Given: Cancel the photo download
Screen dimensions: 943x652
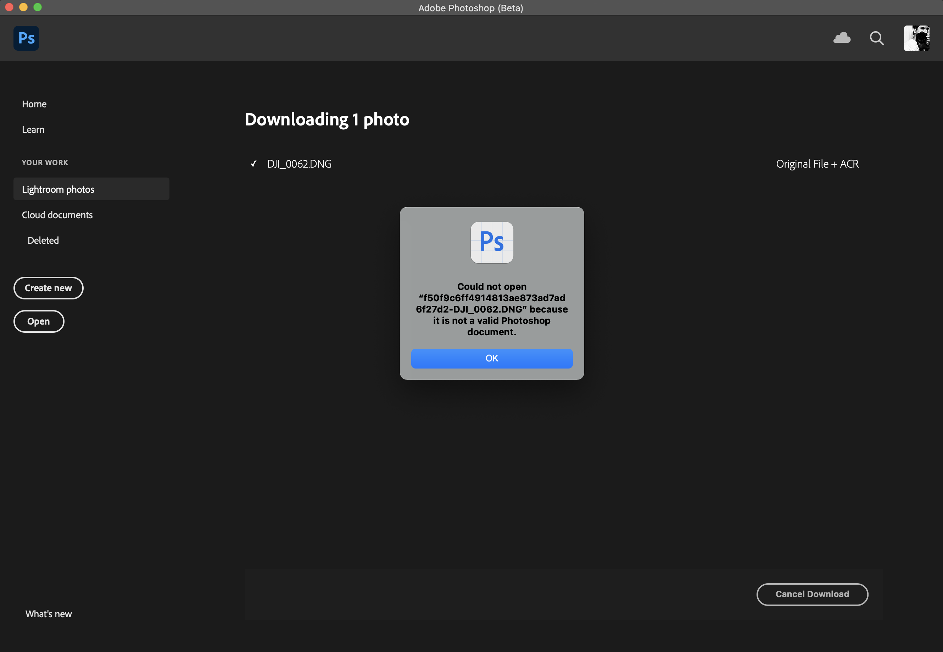Looking at the screenshot, I should click(812, 594).
